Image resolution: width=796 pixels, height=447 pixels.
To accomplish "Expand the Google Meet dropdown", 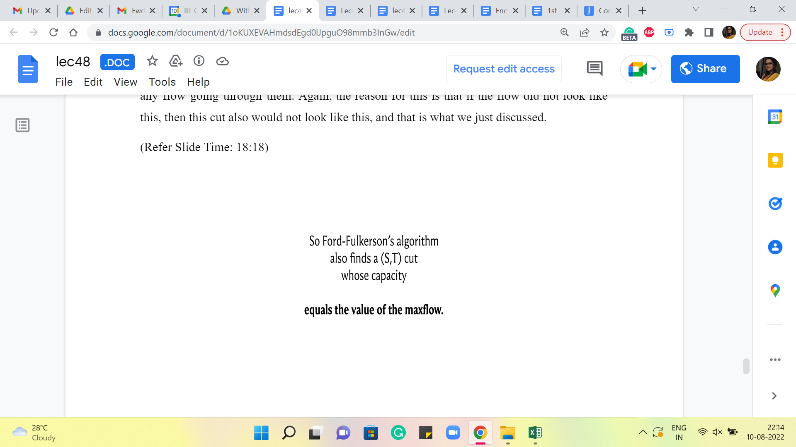I will pyautogui.click(x=653, y=69).
